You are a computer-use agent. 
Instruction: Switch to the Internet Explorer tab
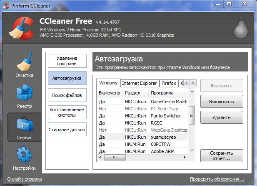click(x=140, y=83)
